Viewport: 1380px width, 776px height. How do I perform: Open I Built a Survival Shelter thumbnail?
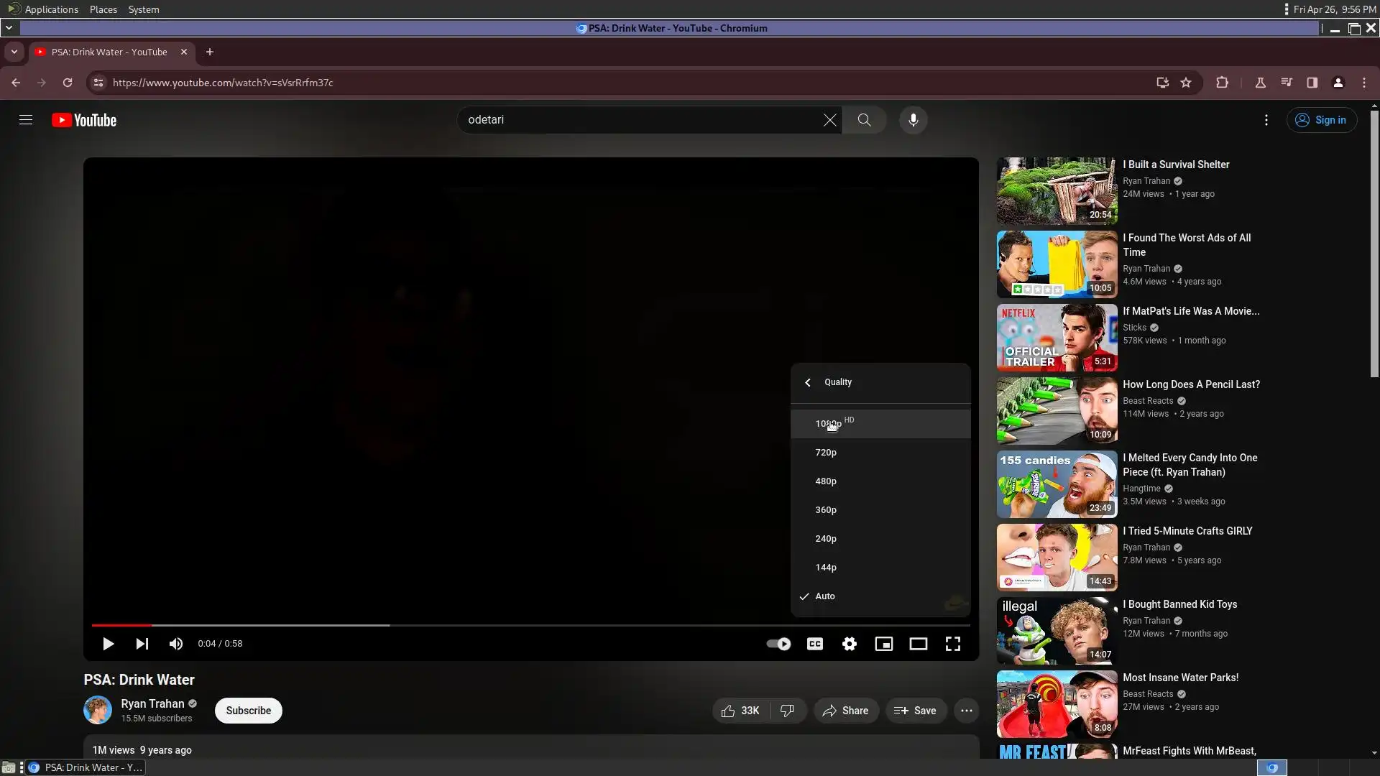1056,191
